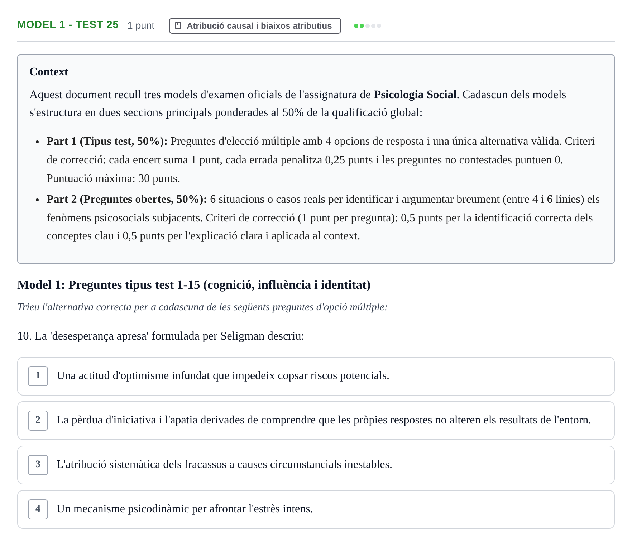The width and height of the screenshot is (632, 546).
Task: Choose answer 'L'atribució sistemàtica dels fracassos'
Action: [x=316, y=465]
